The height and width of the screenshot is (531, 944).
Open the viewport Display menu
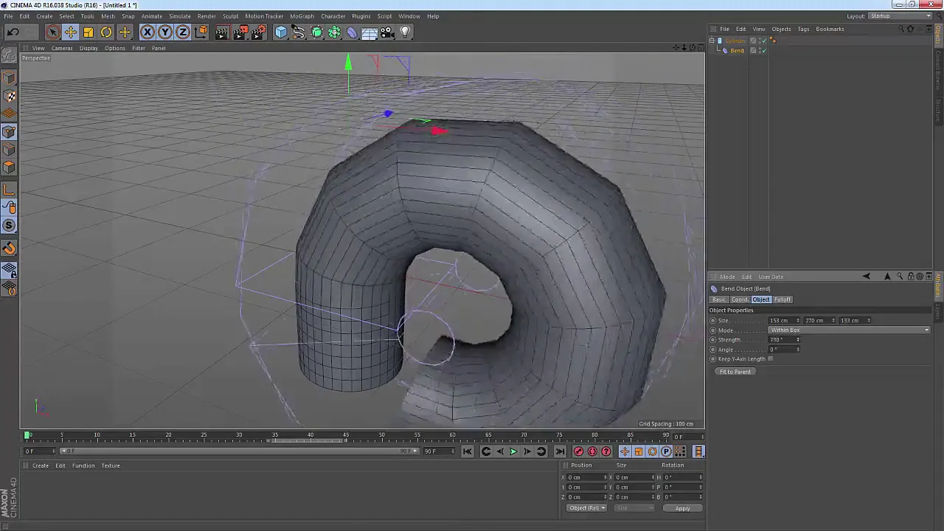click(x=88, y=48)
